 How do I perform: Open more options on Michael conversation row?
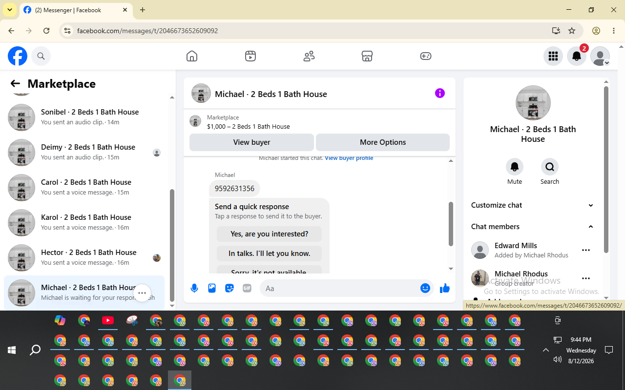[142, 293]
